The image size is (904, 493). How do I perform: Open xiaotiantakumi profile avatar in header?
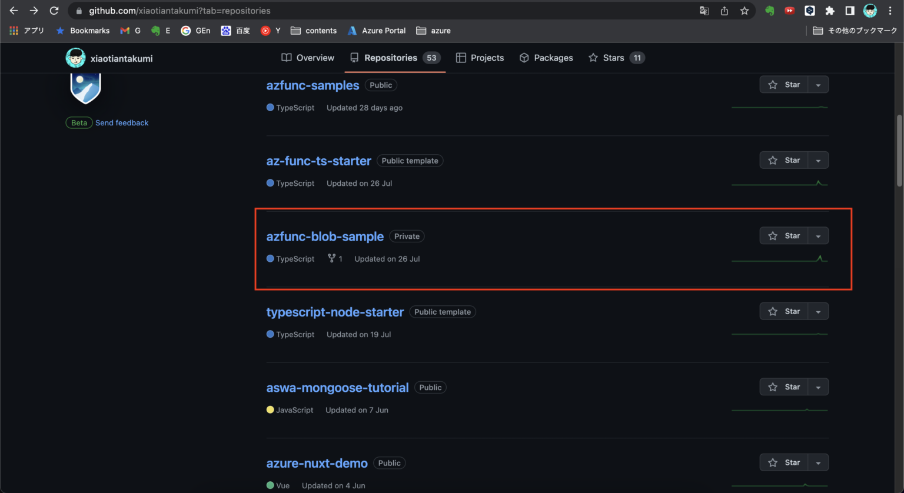pos(75,58)
